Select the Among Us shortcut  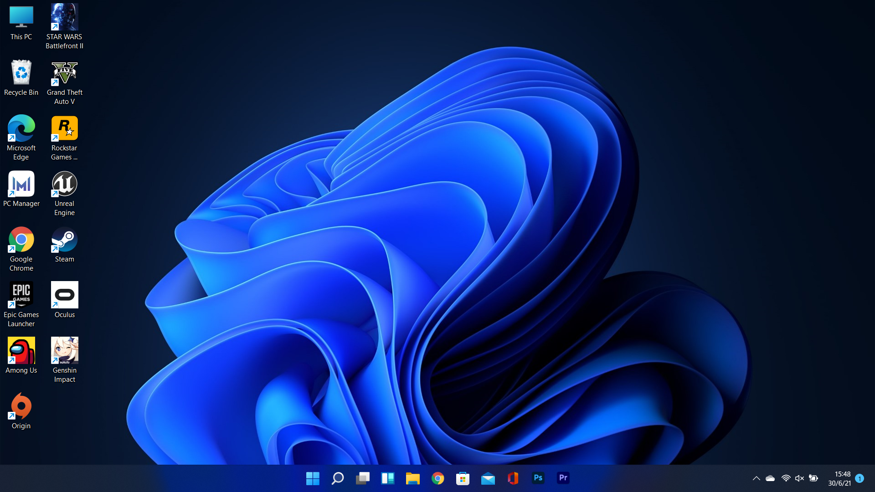click(21, 356)
